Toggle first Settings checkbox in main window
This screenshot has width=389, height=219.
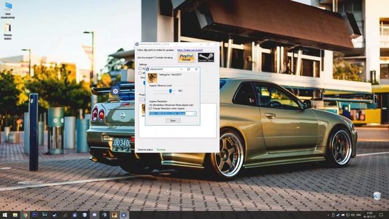coord(140,69)
